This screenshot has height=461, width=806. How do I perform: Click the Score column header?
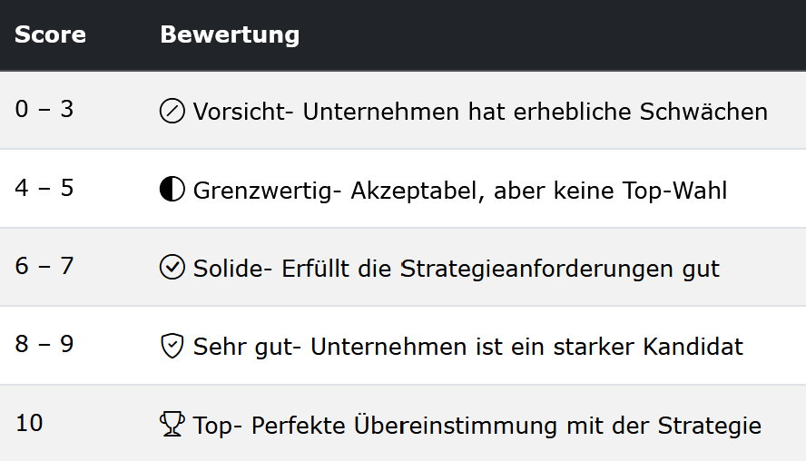pyautogui.click(x=51, y=35)
